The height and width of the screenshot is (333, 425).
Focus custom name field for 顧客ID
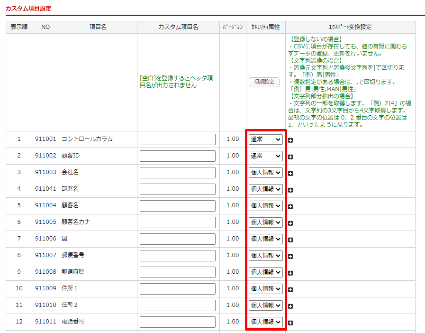178,156
